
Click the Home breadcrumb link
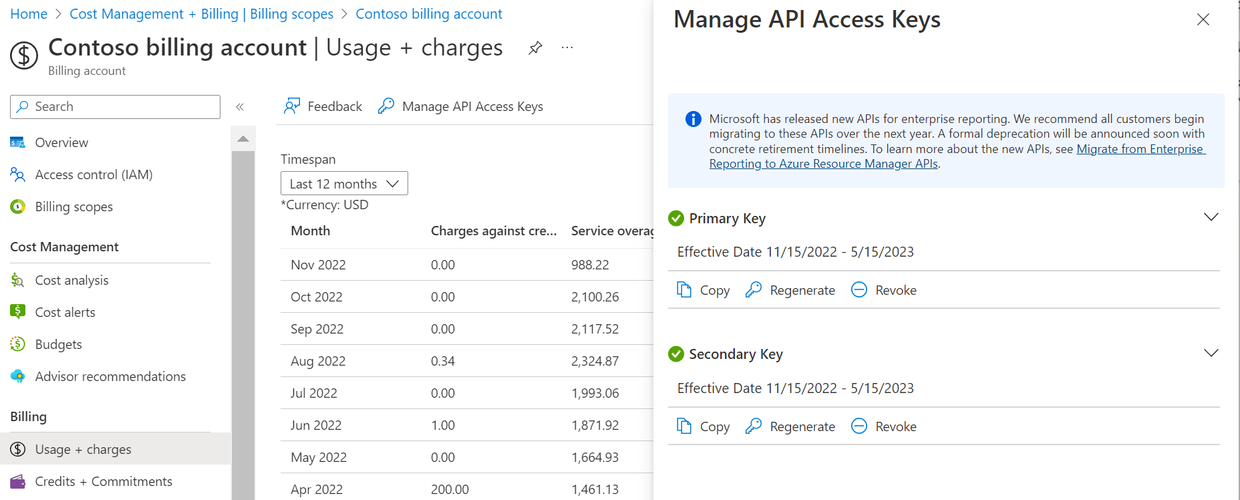point(29,14)
